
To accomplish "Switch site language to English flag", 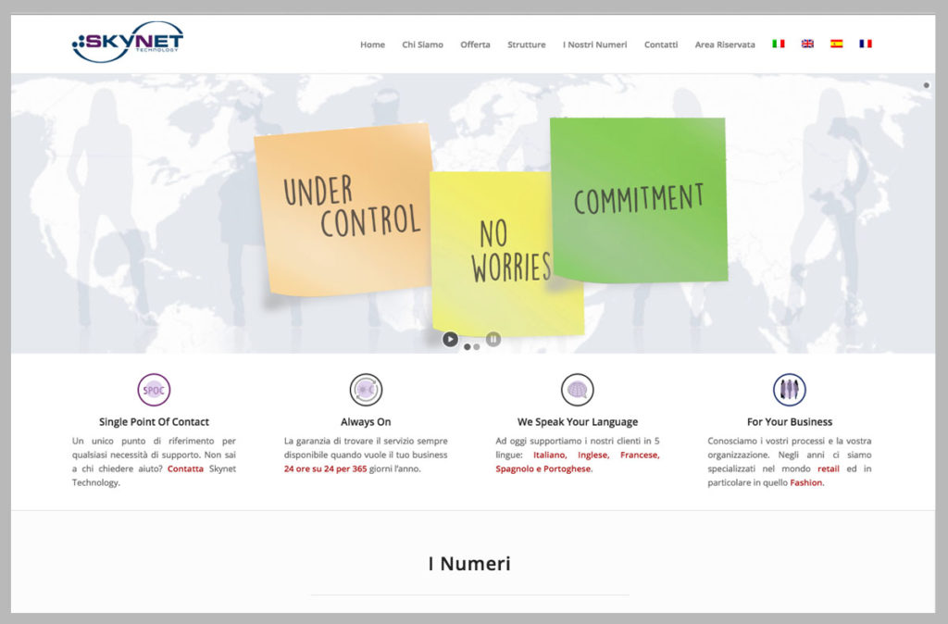I will coord(807,44).
